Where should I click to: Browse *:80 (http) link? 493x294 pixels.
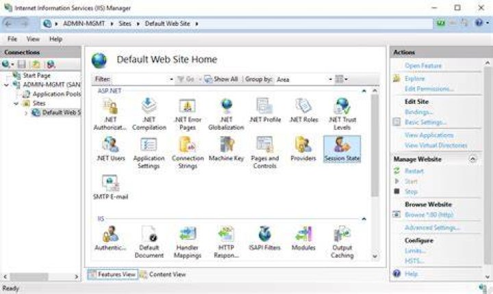pos(429,215)
